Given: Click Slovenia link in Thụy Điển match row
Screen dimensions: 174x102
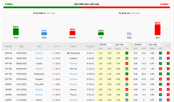Looking at the screenshot, I should click(73, 84).
